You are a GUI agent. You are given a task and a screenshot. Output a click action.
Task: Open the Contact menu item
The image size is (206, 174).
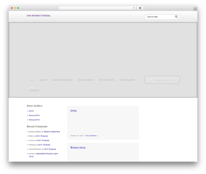pos(35,90)
